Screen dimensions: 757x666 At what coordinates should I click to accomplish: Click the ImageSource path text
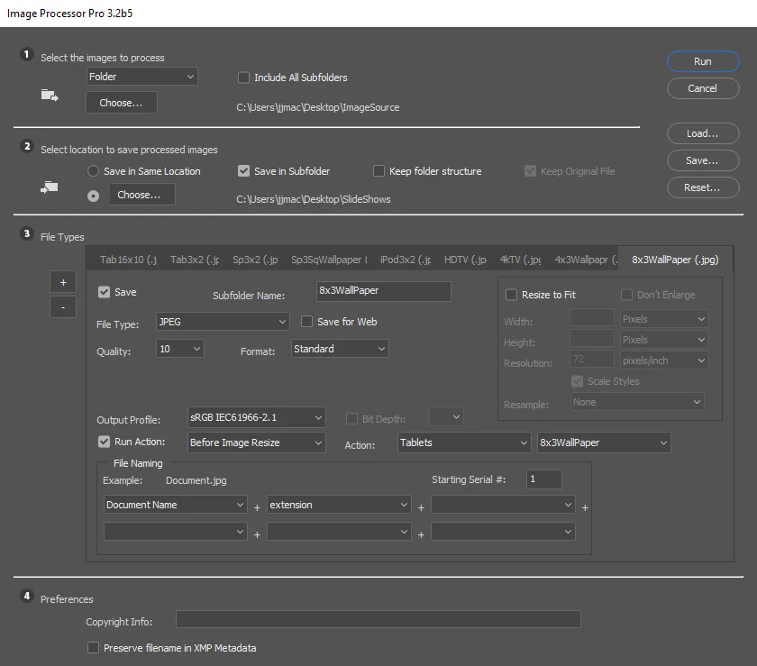pyautogui.click(x=317, y=107)
